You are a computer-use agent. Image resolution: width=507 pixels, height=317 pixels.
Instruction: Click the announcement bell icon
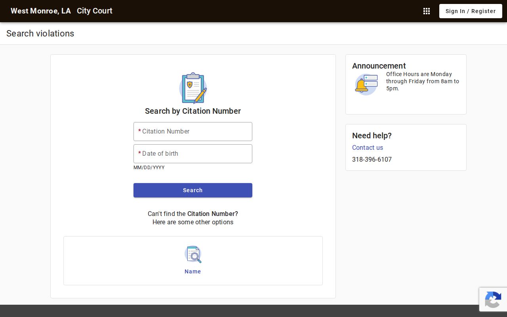tap(366, 84)
